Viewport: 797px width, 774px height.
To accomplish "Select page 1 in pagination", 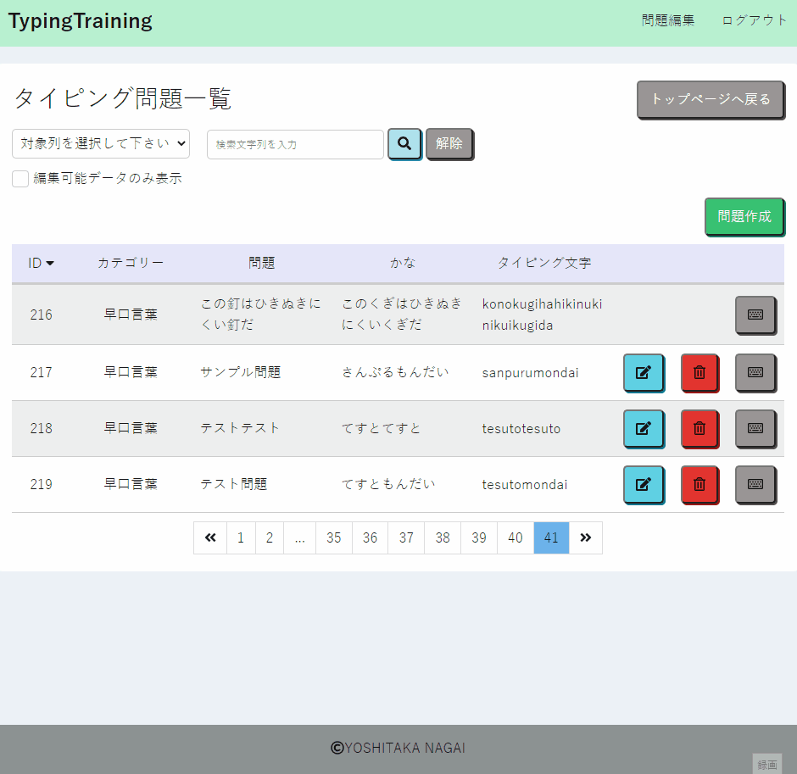I will coord(241,537).
